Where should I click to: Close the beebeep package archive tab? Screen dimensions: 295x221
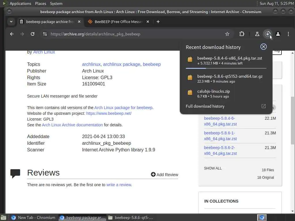click(x=79, y=22)
